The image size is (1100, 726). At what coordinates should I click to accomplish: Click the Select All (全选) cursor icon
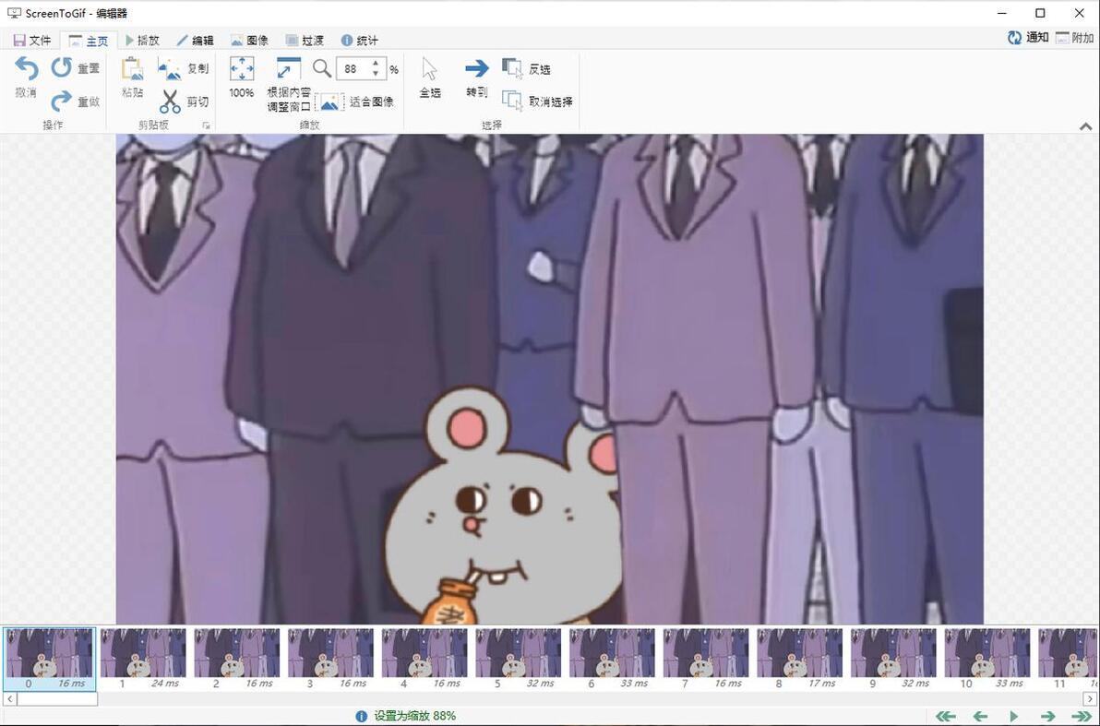429,69
